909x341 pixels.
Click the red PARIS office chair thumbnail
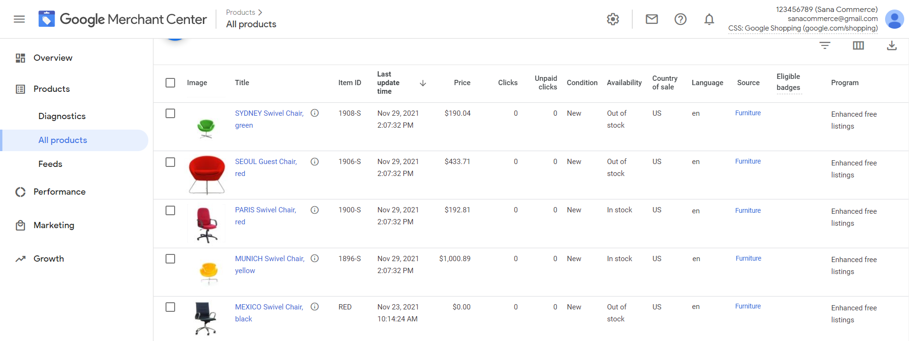pyautogui.click(x=207, y=224)
